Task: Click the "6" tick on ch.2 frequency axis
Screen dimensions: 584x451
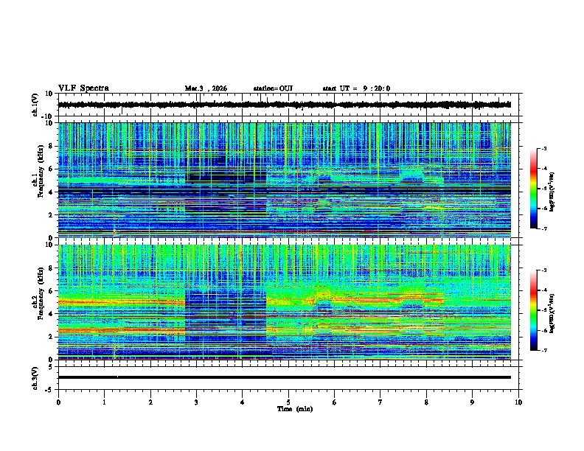Action: point(51,291)
